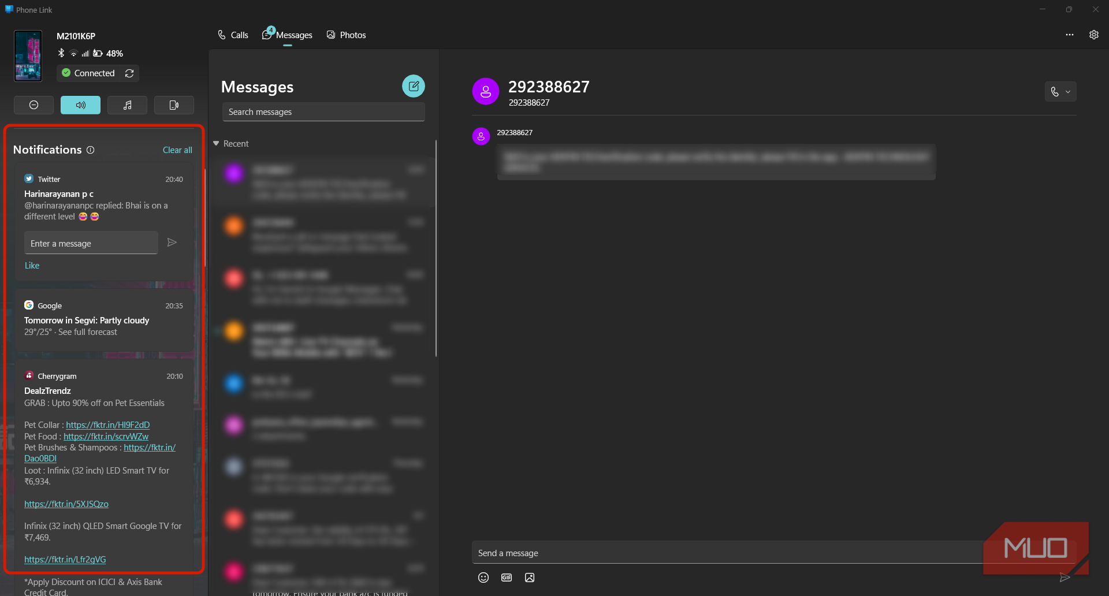Open the call options dropdown
1109x596 pixels.
tap(1060, 92)
